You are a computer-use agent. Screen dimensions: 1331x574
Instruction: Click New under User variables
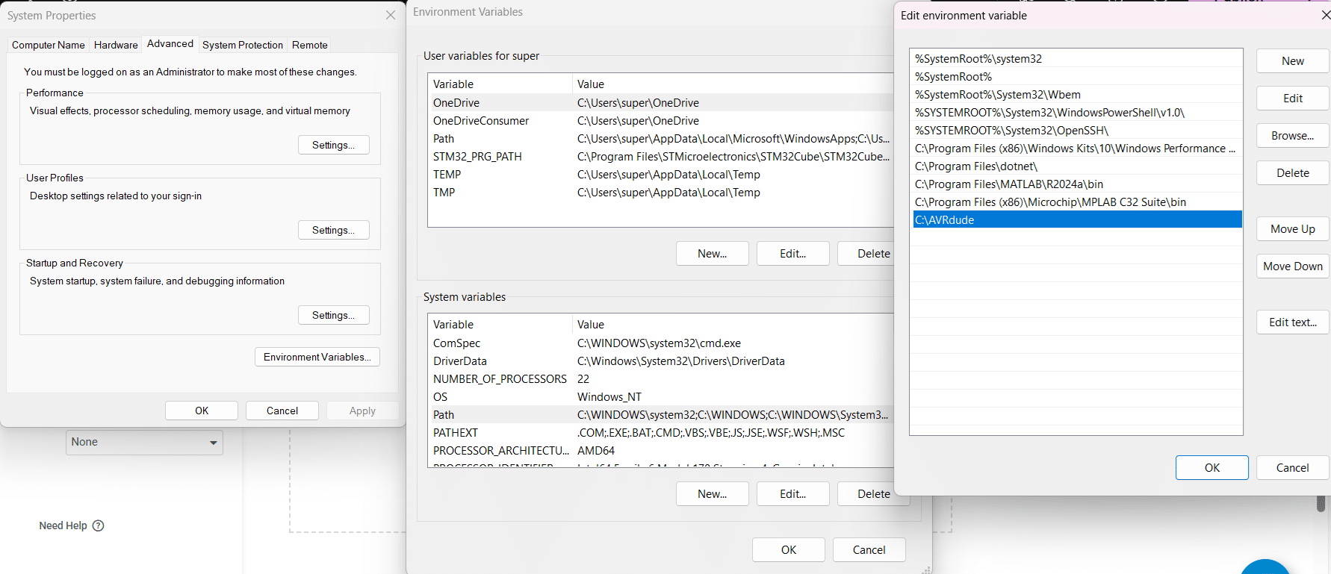tap(713, 254)
